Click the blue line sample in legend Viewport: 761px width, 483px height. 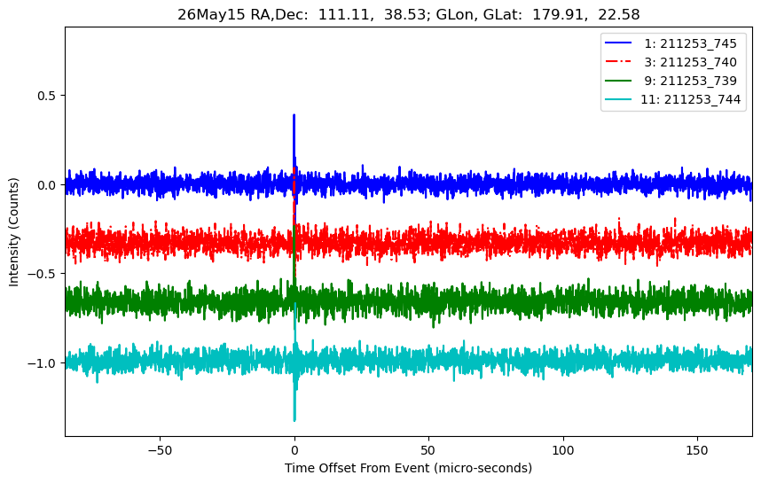pyautogui.click(x=618, y=43)
